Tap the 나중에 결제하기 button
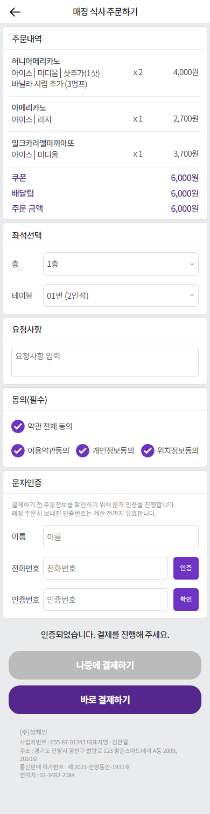This screenshot has height=814, width=210. point(105,665)
